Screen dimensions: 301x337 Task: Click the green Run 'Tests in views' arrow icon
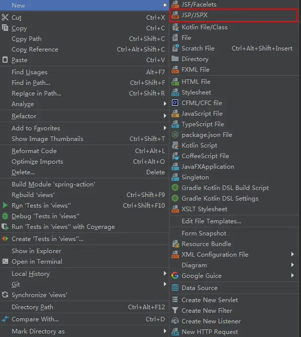pyautogui.click(x=5, y=205)
